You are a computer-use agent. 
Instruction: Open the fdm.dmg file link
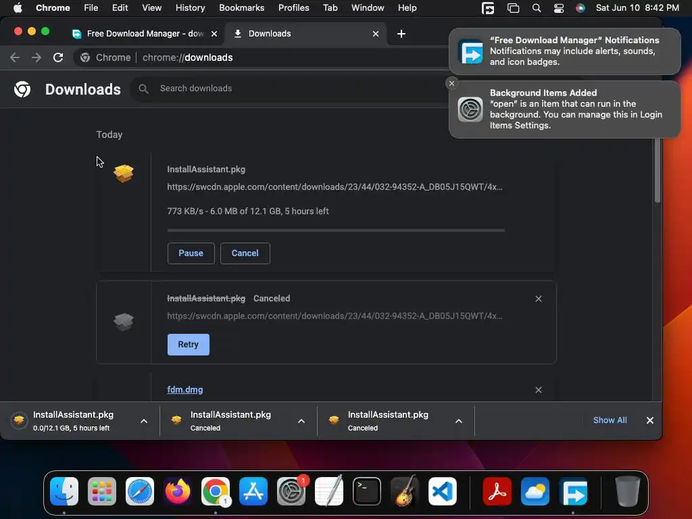[185, 390]
